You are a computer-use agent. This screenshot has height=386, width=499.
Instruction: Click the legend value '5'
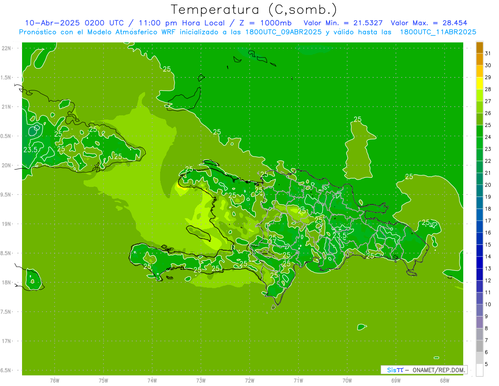487,364
